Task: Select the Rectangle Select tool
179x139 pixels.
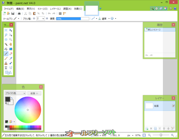Action: [x=6, y=30]
